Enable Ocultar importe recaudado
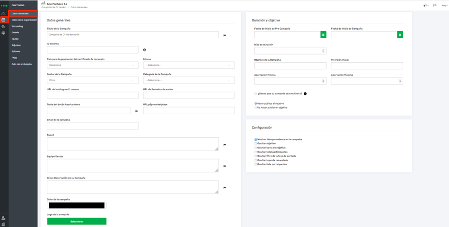The height and width of the screenshot is (227, 449). point(256,160)
